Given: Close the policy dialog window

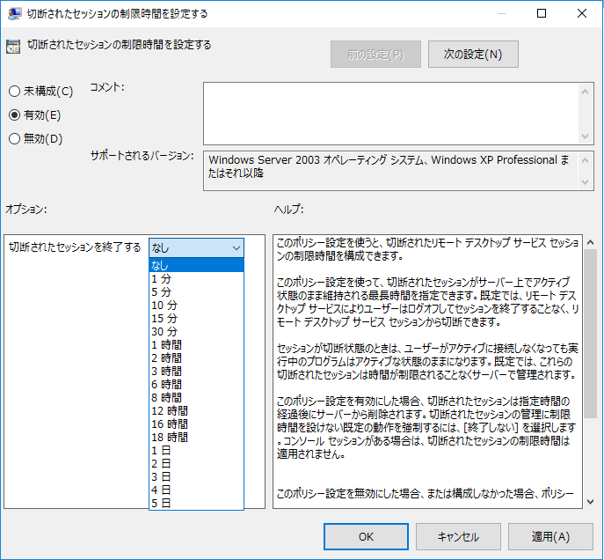Looking at the screenshot, I should [x=582, y=13].
